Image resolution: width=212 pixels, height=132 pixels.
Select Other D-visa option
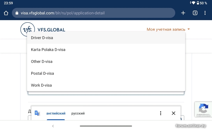(106, 62)
